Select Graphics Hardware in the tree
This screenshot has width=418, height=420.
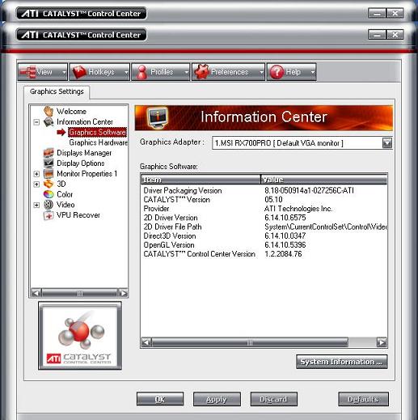coord(99,142)
